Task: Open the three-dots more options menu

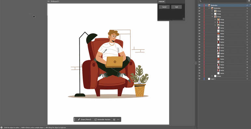Action: coord(118,119)
